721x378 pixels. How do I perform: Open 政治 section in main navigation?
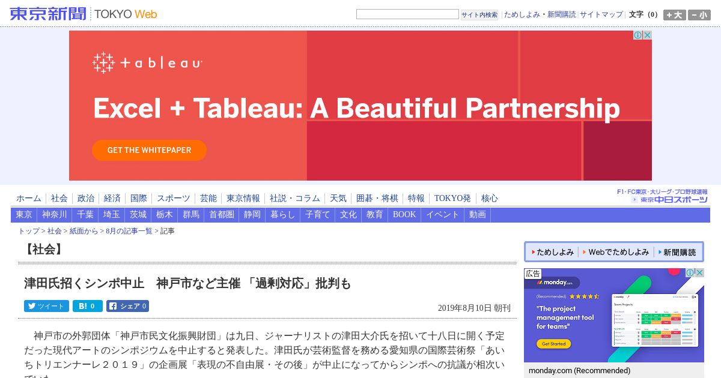tap(86, 198)
